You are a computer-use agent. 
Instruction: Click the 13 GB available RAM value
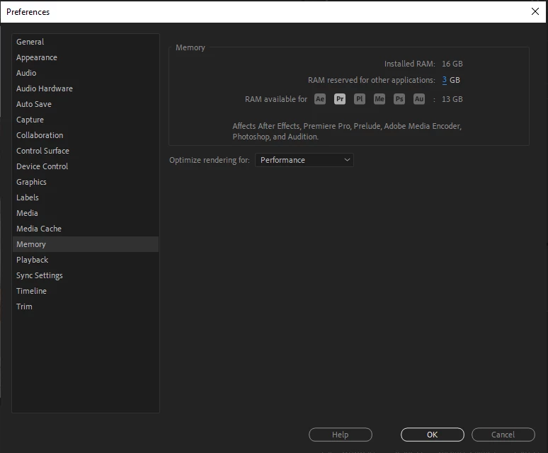coord(452,99)
